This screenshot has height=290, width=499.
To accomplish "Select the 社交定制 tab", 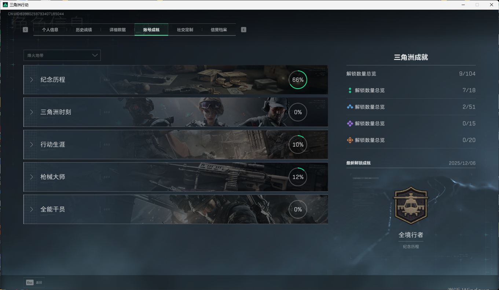I will coord(185,30).
